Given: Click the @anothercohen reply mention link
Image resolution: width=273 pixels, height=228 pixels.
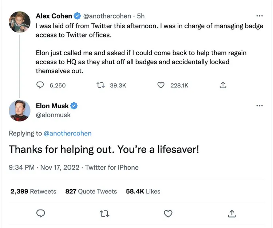Looking at the screenshot, I should click(x=67, y=133).
